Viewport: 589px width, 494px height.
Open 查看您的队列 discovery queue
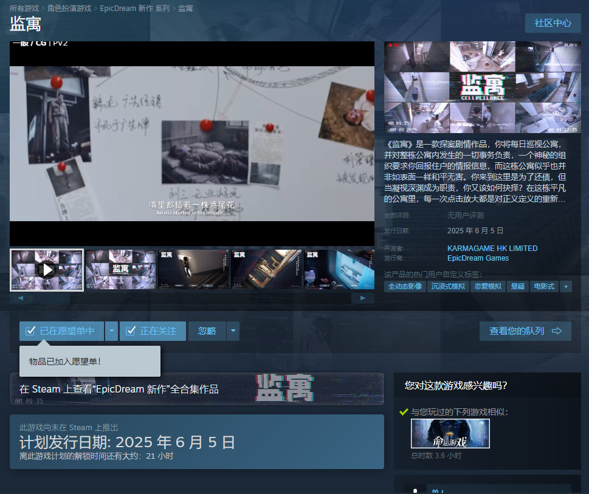pyautogui.click(x=526, y=331)
